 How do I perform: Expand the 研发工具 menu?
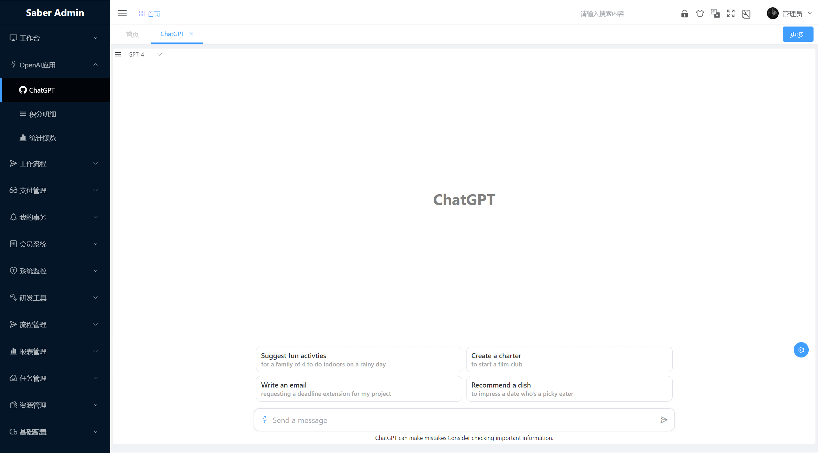(x=55, y=298)
